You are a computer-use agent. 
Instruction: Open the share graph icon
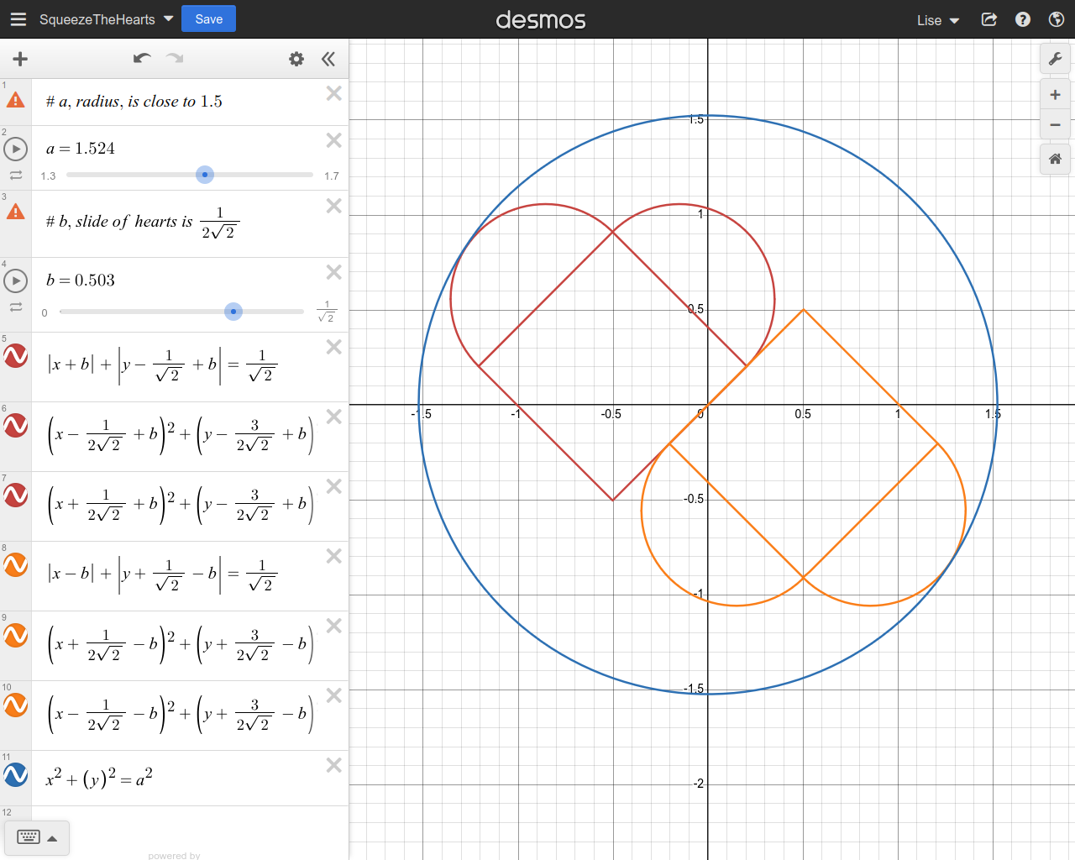pyautogui.click(x=989, y=19)
